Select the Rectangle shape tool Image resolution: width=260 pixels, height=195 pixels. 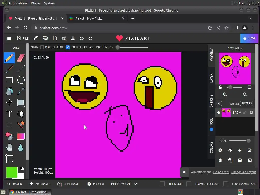pos(9,80)
